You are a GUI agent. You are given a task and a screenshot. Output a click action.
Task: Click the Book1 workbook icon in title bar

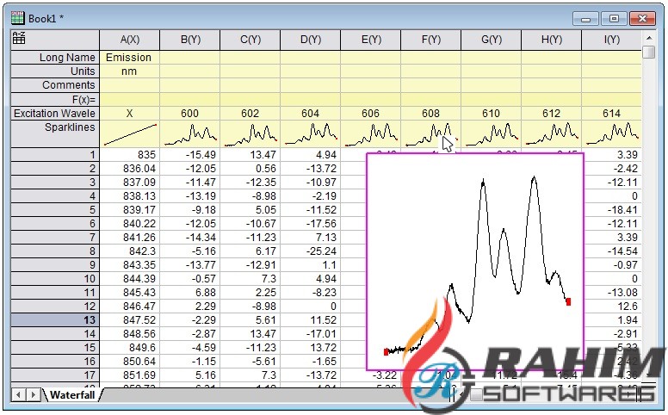(x=17, y=18)
